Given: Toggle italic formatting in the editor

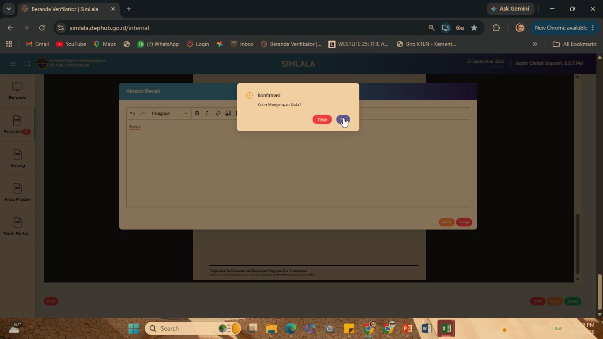Looking at the screenshot, I should click(207, 113).
